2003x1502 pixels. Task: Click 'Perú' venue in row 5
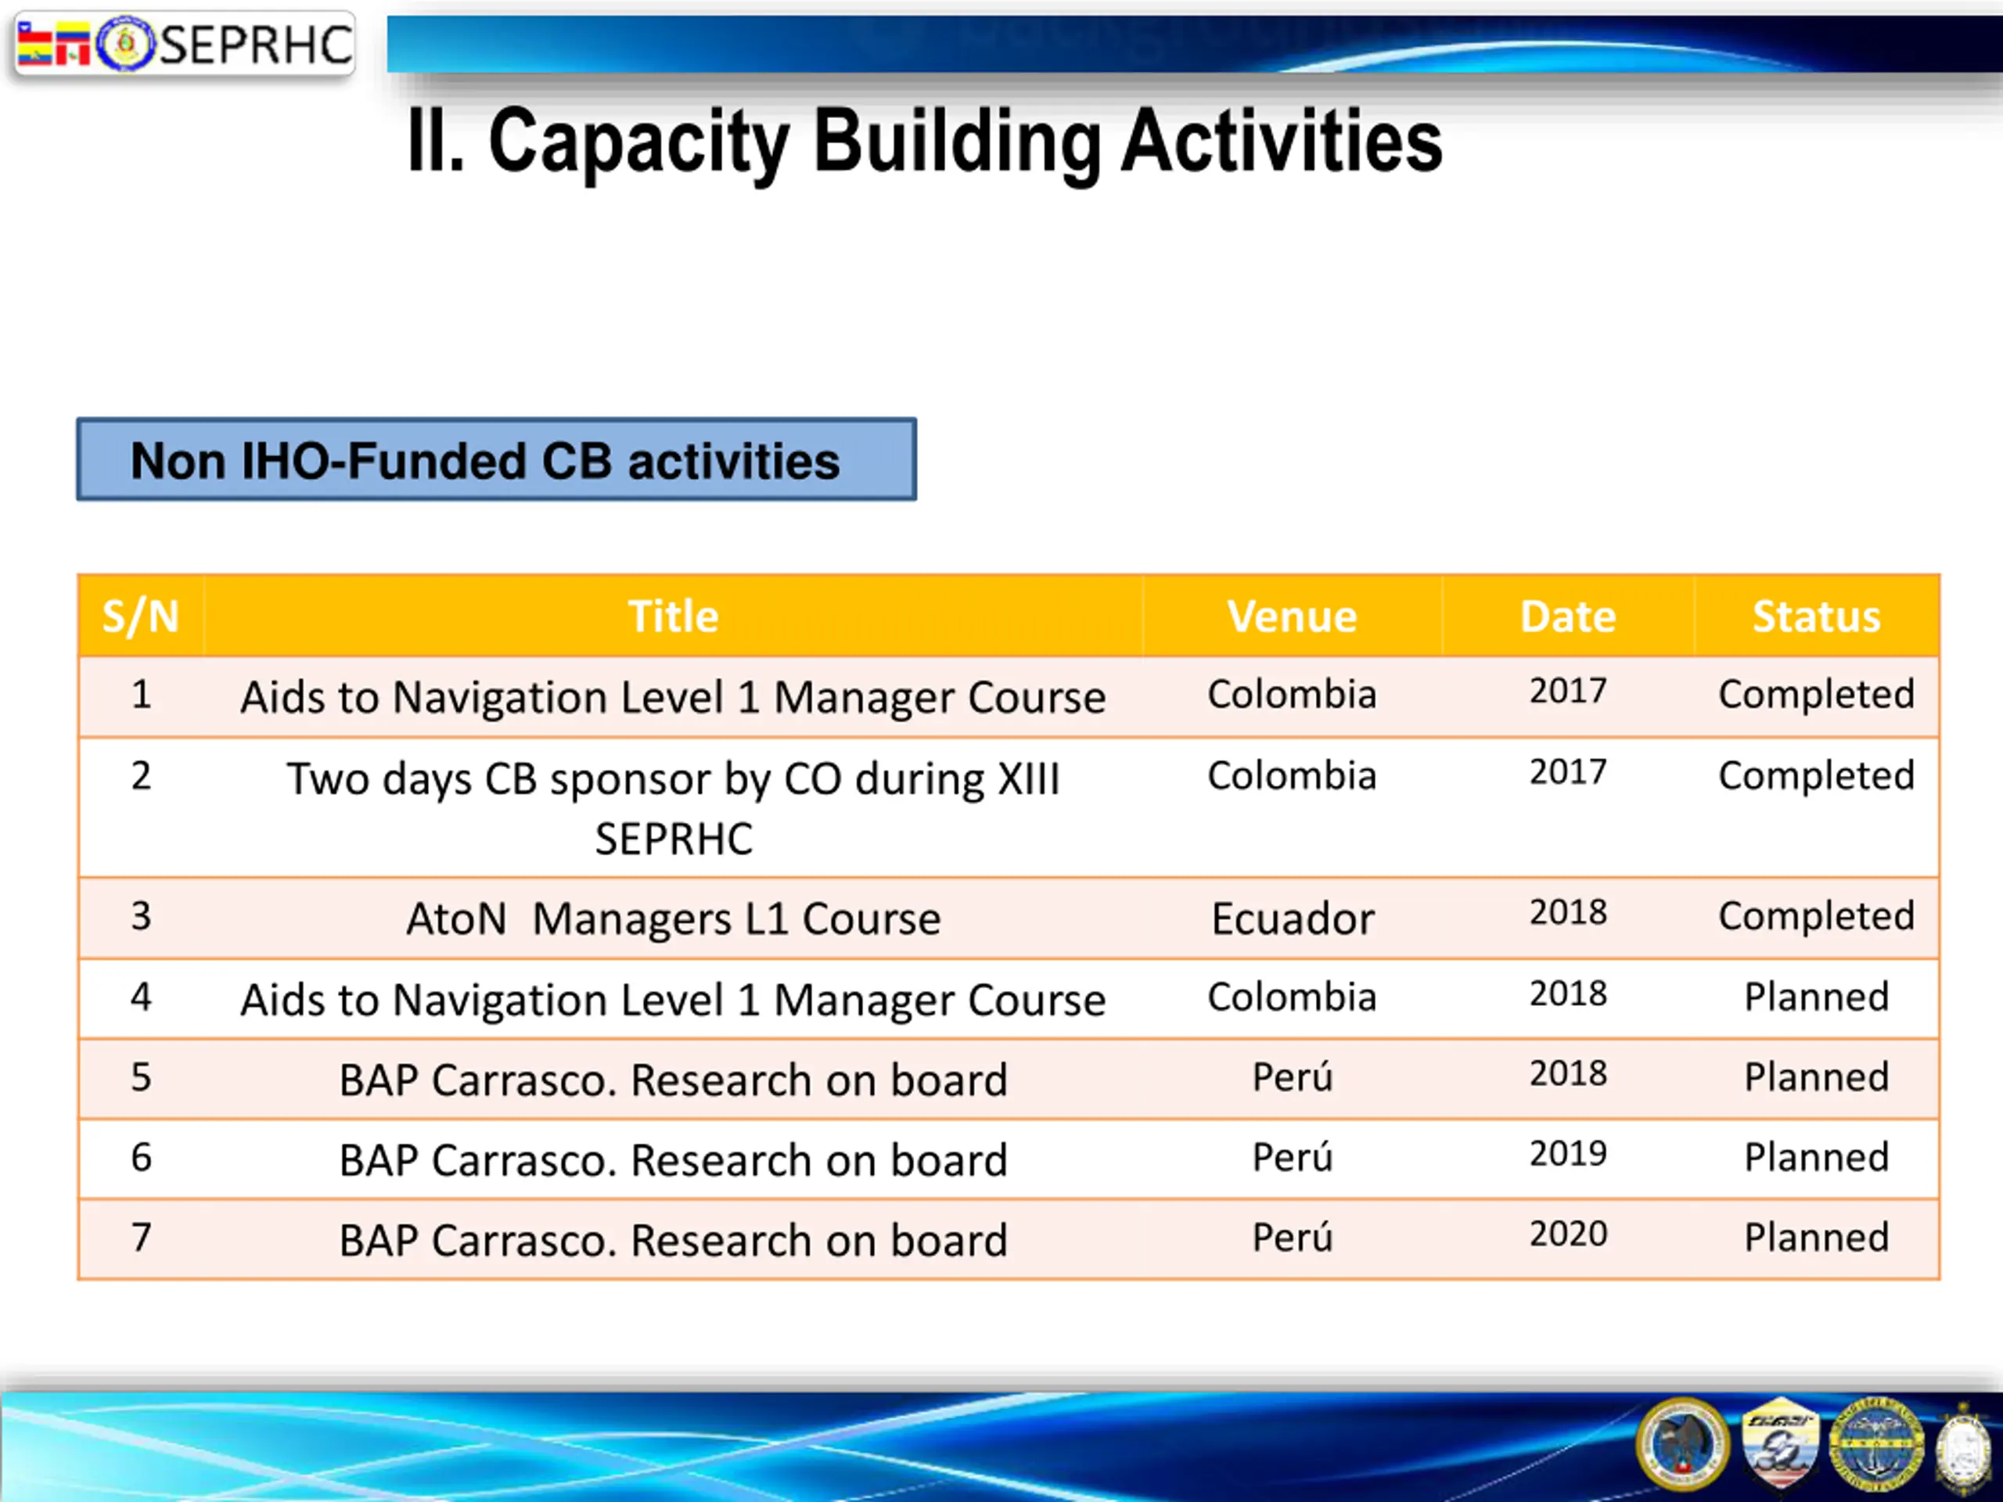(1293, 1076)
